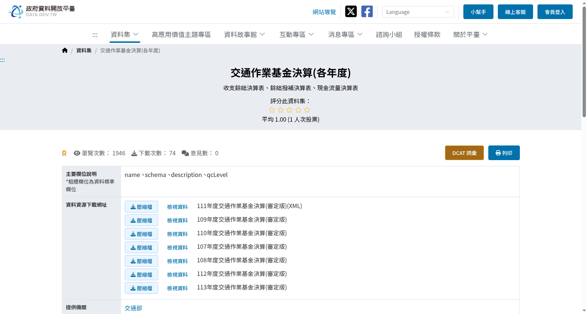The image size is (587, 314).
Task: Click the 資料集 breadcrumb link
Action: pos(84,51)
